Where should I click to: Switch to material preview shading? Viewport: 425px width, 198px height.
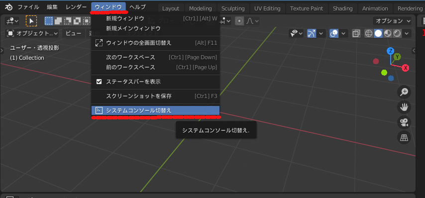click(388, 34)
